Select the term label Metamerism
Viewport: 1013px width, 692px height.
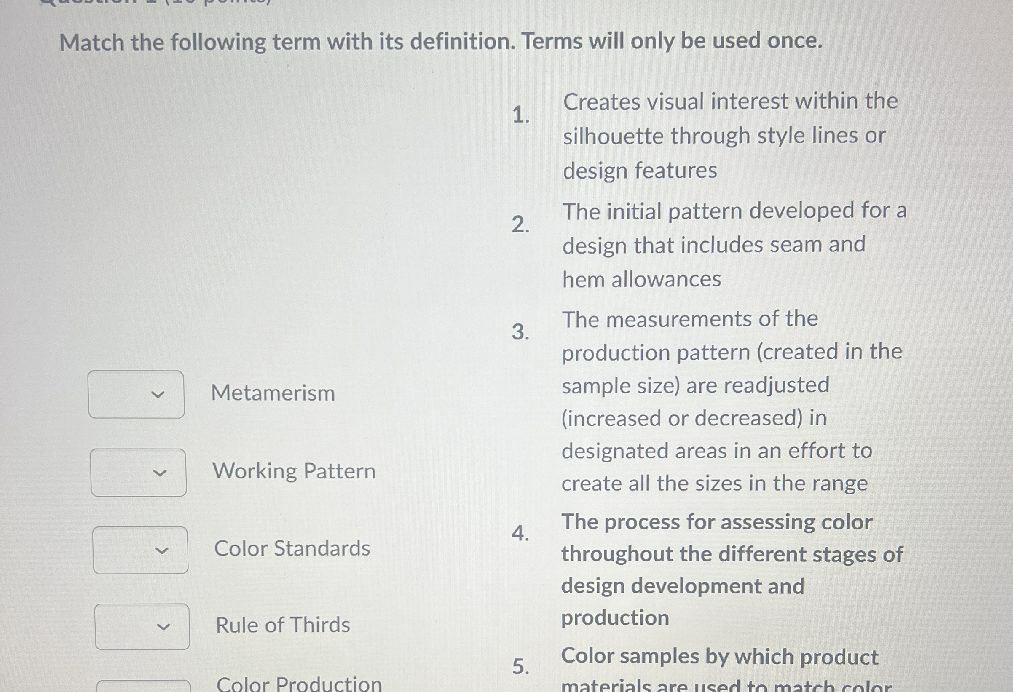274,393
